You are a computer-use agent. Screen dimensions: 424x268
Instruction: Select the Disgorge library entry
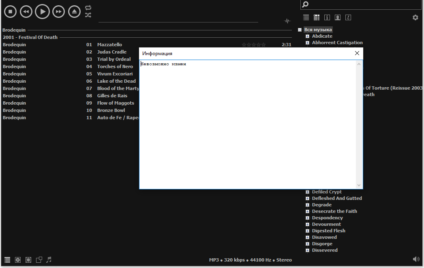[x=322, y=244]
